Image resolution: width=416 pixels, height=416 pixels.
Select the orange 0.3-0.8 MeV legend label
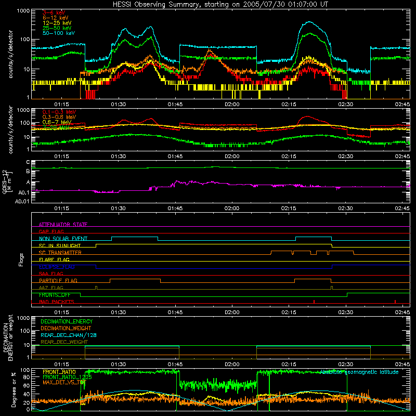59,117
